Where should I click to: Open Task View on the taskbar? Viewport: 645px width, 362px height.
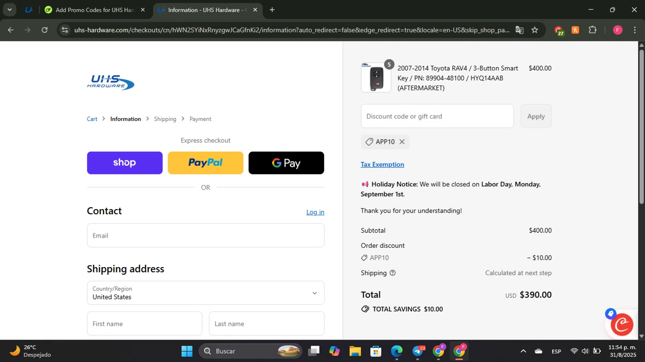coord(314,351)
